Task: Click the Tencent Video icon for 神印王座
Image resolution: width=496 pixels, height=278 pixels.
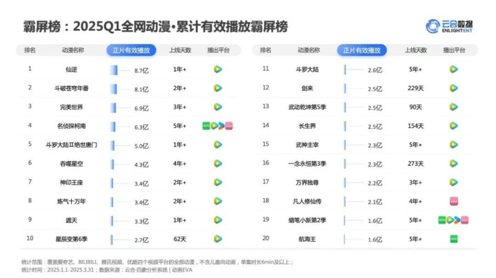Action: (217, 182)
